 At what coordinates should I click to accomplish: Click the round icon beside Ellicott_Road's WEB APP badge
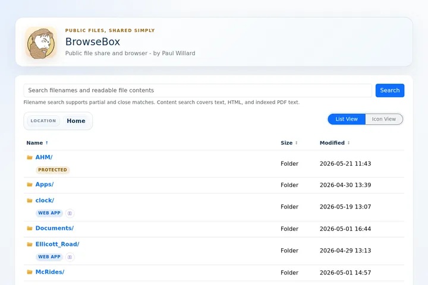click(70, 257)
